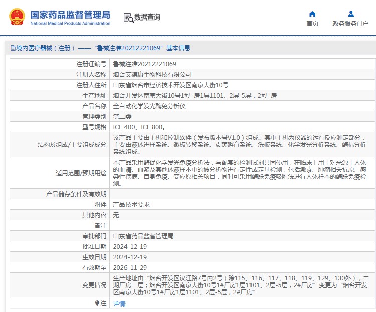Select 山东省烟台市经济技术开发区南京大街10号 cell
Screen dimensions: 376x312
(x=171, y=85)
